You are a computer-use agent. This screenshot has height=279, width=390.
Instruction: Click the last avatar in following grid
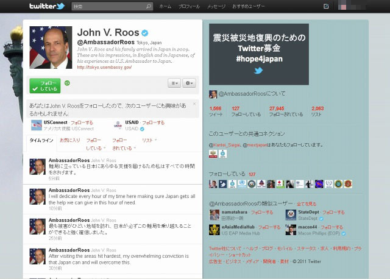pos(348,184)
